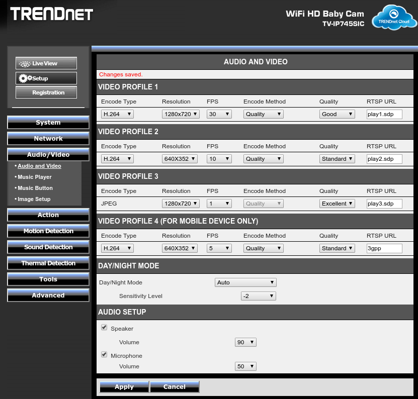Open the Advanced menu
This screenshot has width=418, height=399.
(x=48, y=295)
